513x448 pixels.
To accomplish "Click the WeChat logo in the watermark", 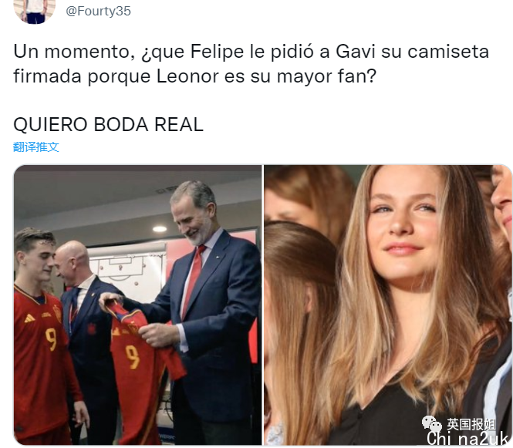I will [432, 423].
